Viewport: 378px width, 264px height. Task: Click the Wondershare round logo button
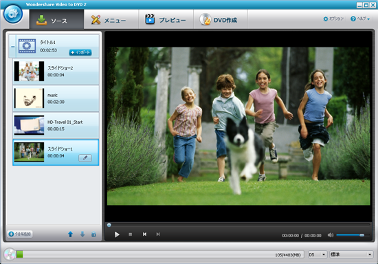pos(13,14)
